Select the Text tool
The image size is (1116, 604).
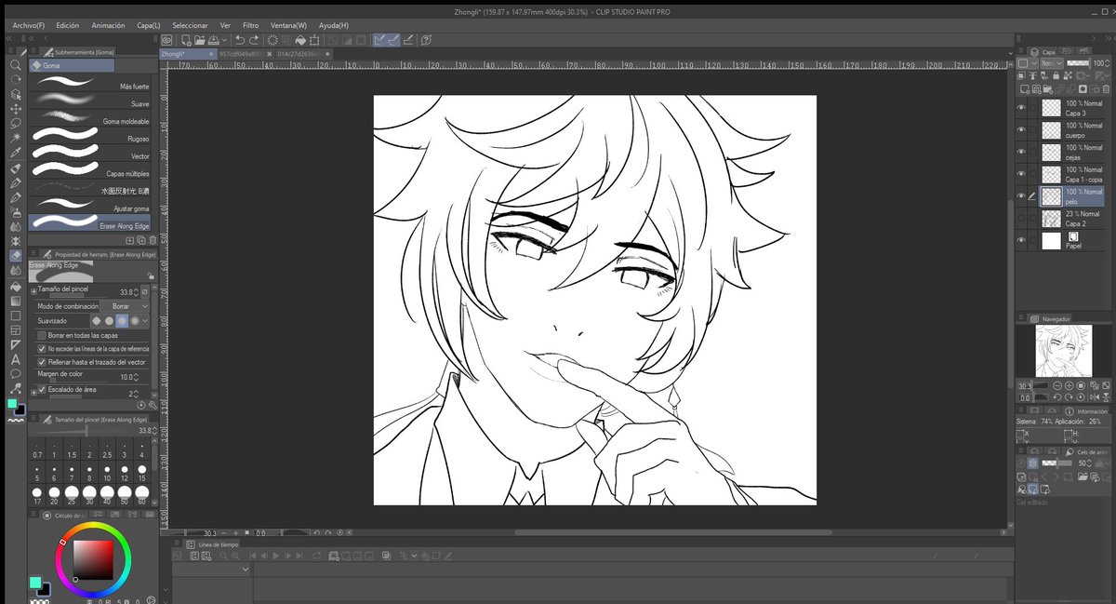(16, 359)
